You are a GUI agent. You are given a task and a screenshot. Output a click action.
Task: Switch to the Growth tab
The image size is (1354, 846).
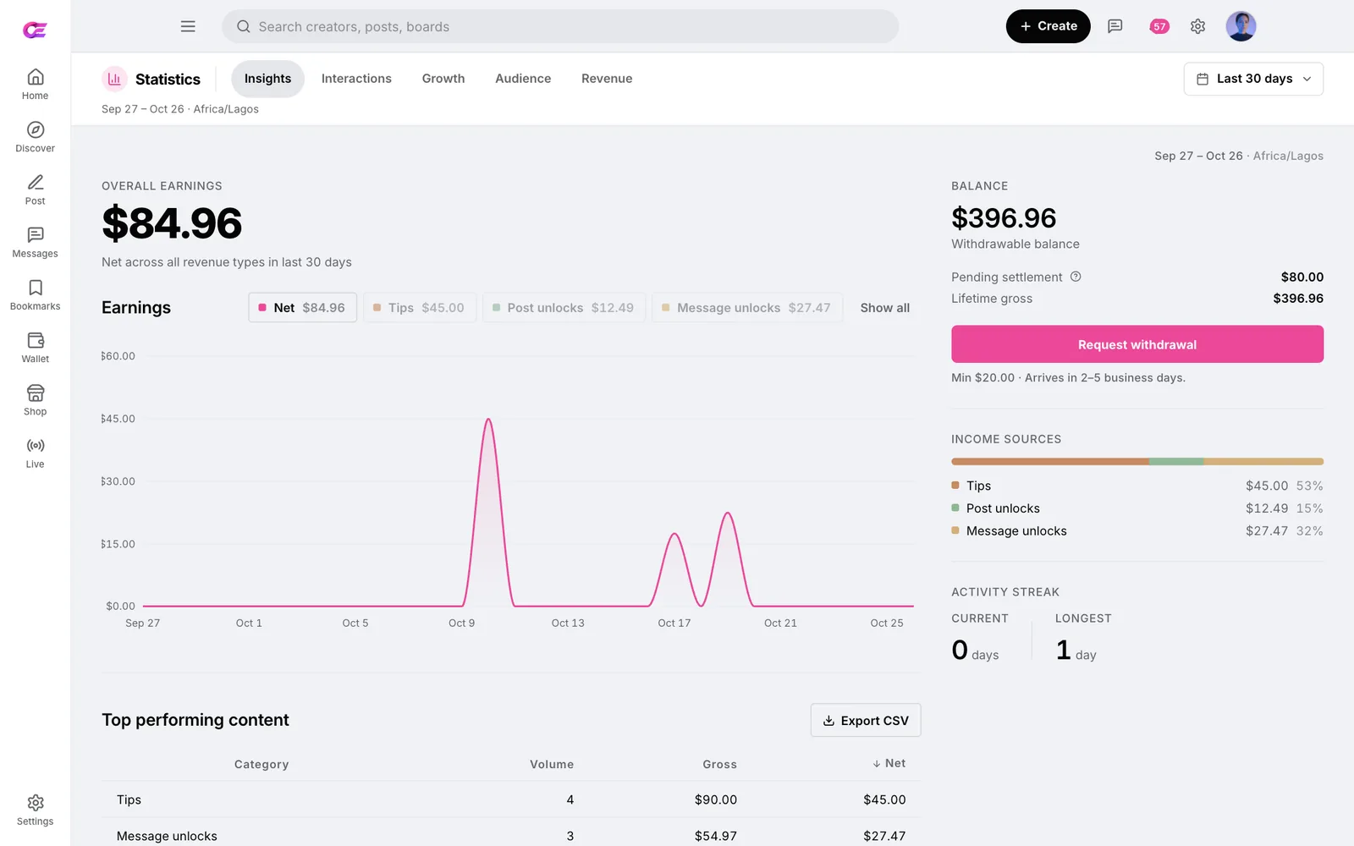pyautogui.click(x=443, y=79)
